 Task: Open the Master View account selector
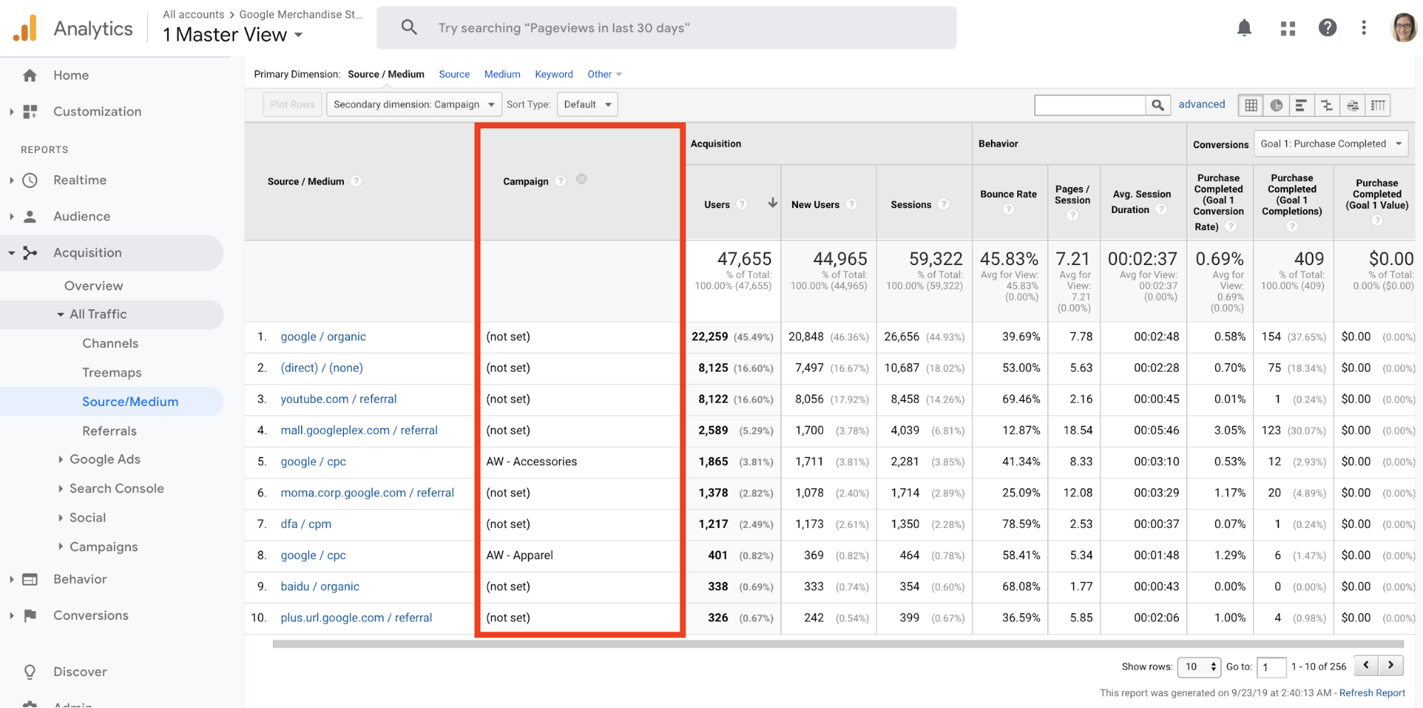click(x=232, y=35)
